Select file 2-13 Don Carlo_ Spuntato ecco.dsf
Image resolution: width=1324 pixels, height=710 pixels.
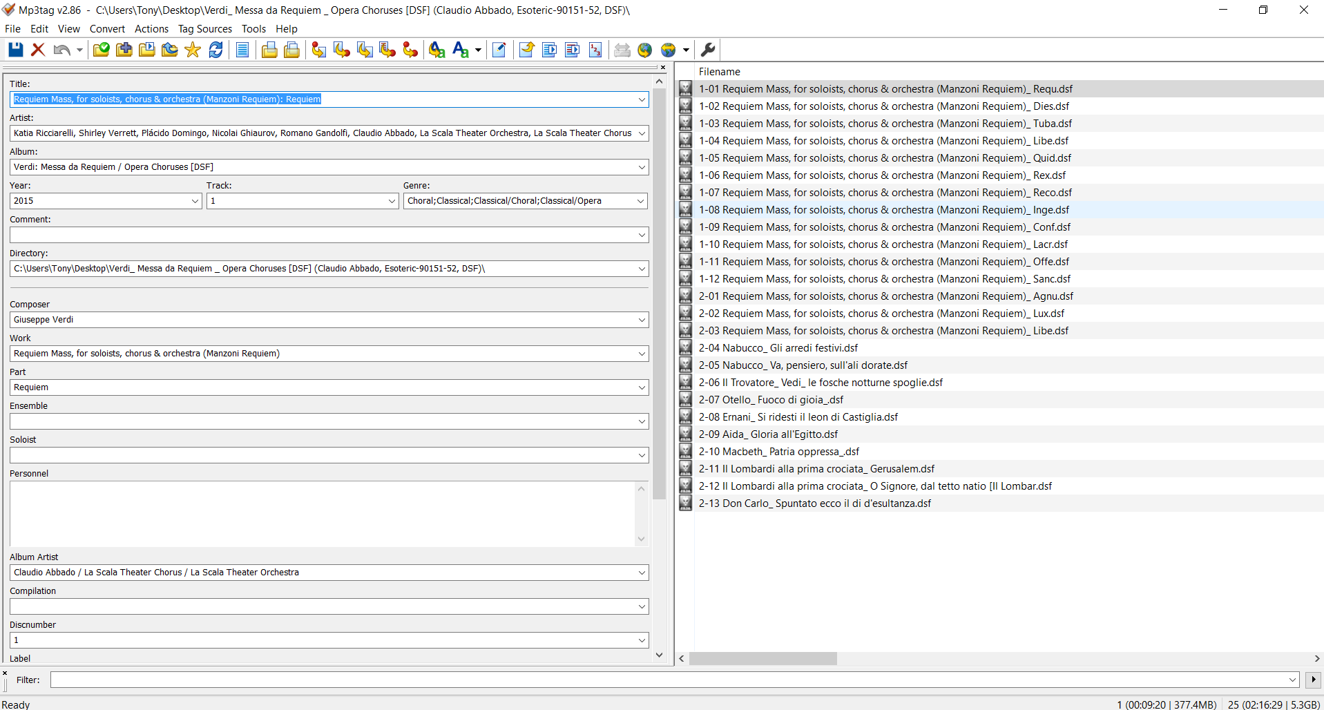coord(814,503)
